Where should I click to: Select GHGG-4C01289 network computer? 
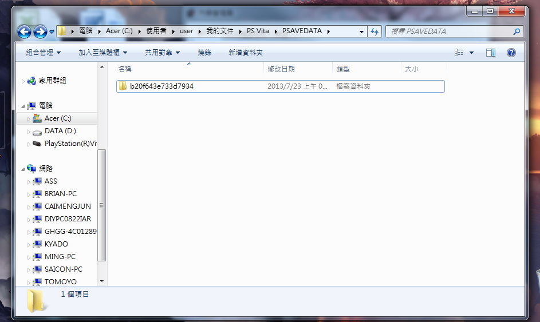(x=70, y=232)
